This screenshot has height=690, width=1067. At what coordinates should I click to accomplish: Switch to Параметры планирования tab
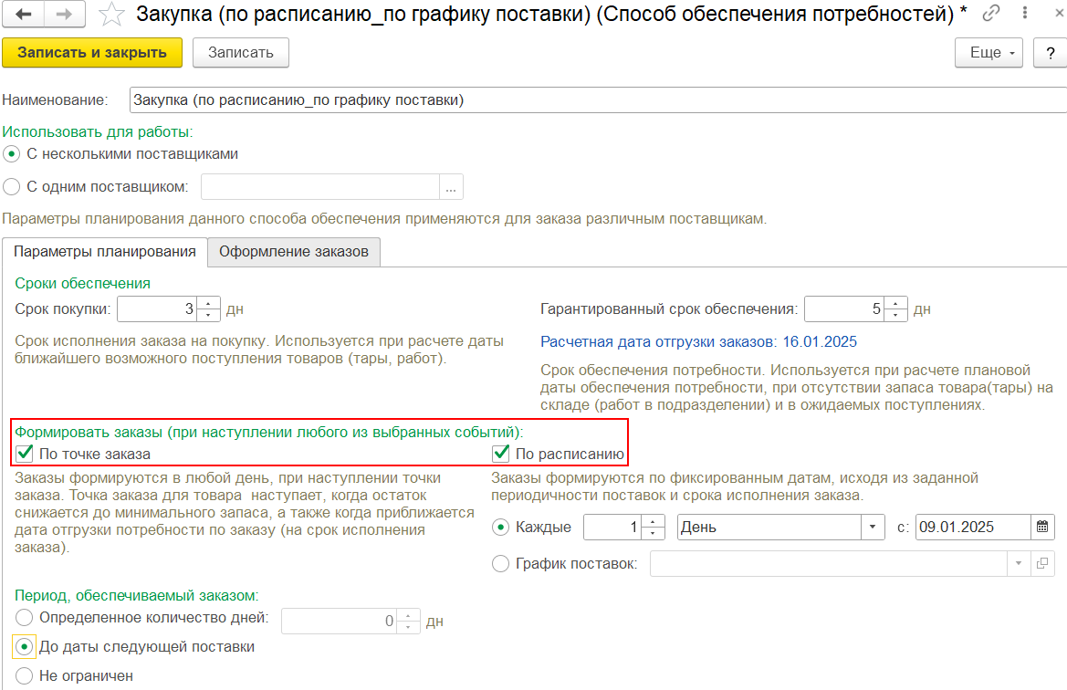tap(105, 252)
